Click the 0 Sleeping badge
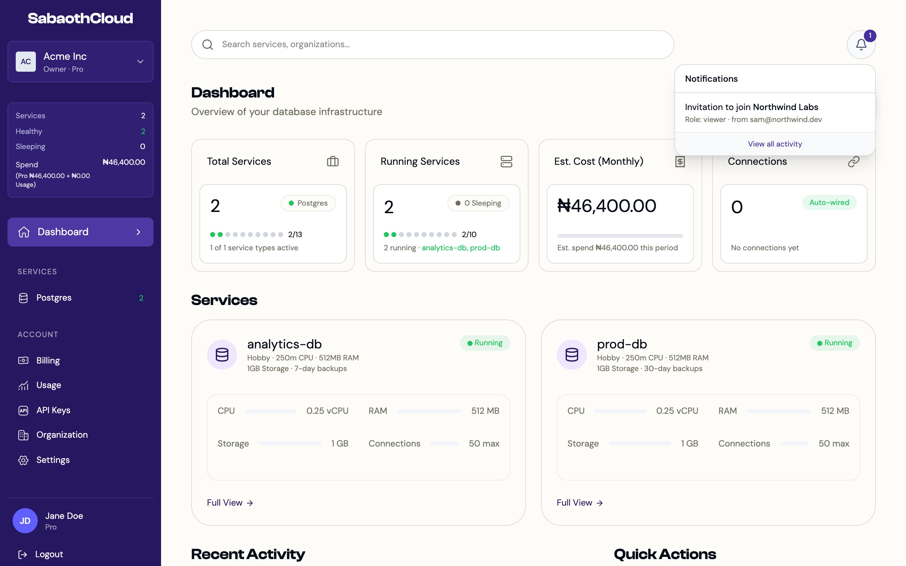The width and height of the screenshot is (906, 566). click(x=478, y=203)
